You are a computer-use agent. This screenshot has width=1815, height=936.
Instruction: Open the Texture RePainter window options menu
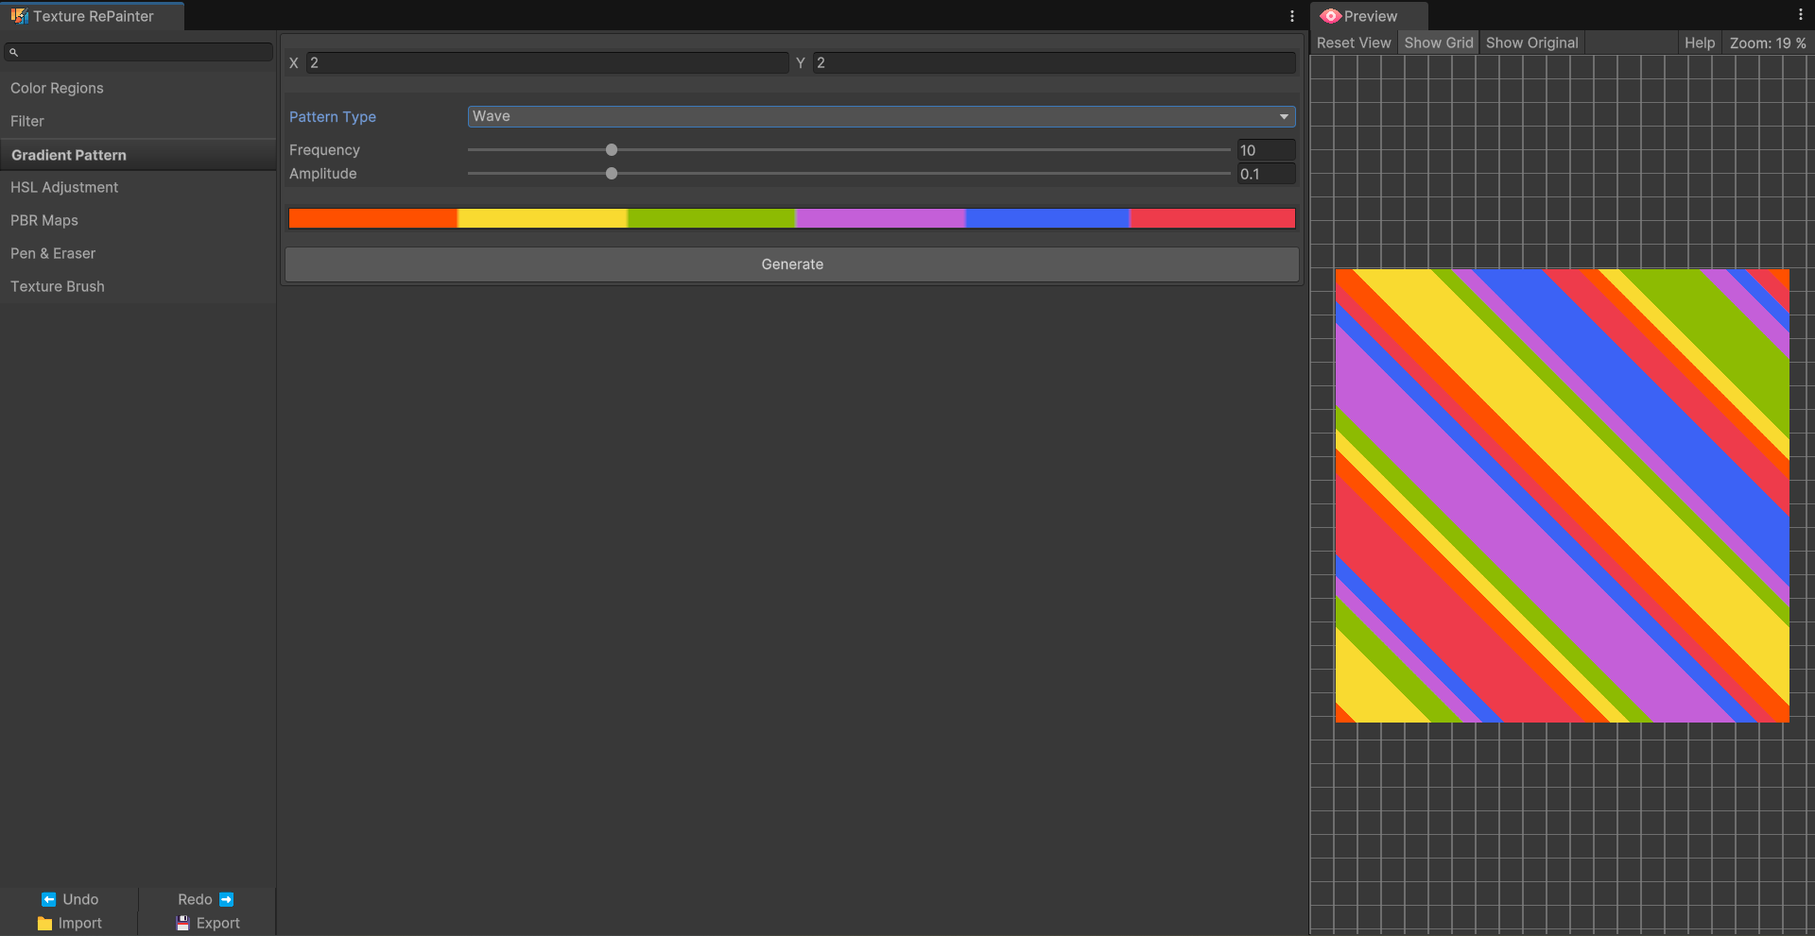pos(1291,16)
